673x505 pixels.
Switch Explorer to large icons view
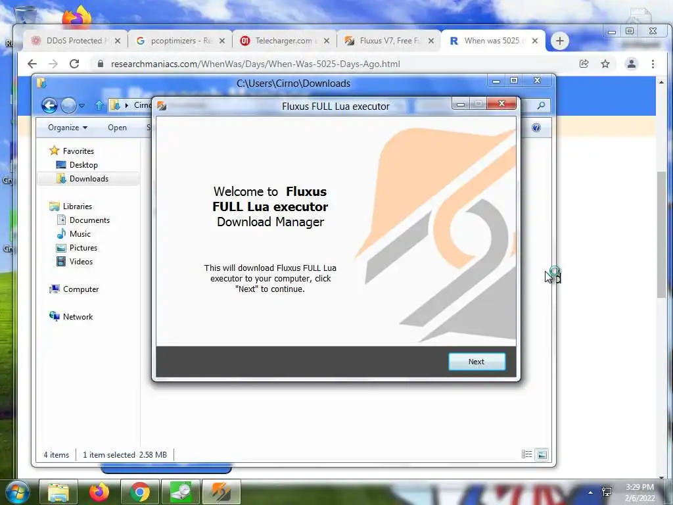[x=542, y=454]
